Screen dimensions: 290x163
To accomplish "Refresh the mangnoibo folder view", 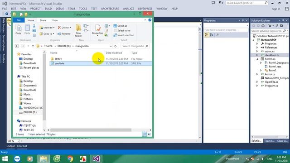I will 116,46.
